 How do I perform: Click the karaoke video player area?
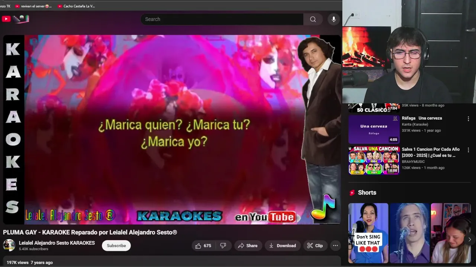pos(172,130)
